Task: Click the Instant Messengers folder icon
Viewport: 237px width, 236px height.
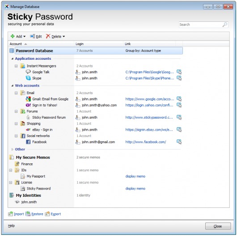Action: [23, 66]
